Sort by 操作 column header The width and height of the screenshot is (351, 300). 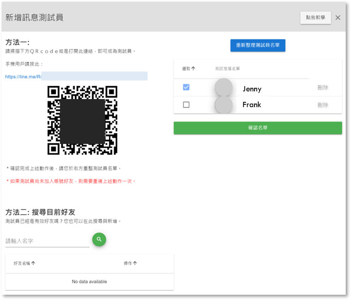coord(130,263)
